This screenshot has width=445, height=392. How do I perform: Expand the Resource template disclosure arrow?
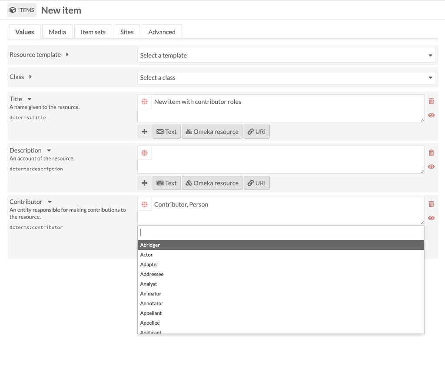click(x=68, y=55)
